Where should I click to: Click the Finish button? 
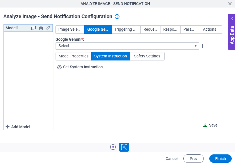click(220, 159)
